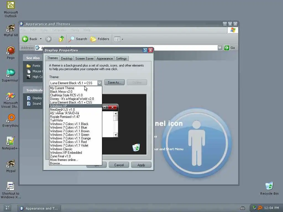Screen dimensions: 283x212
Task: Choose ChaNinja Style RC5 v1.0 theme
Action: pos(76,95)
